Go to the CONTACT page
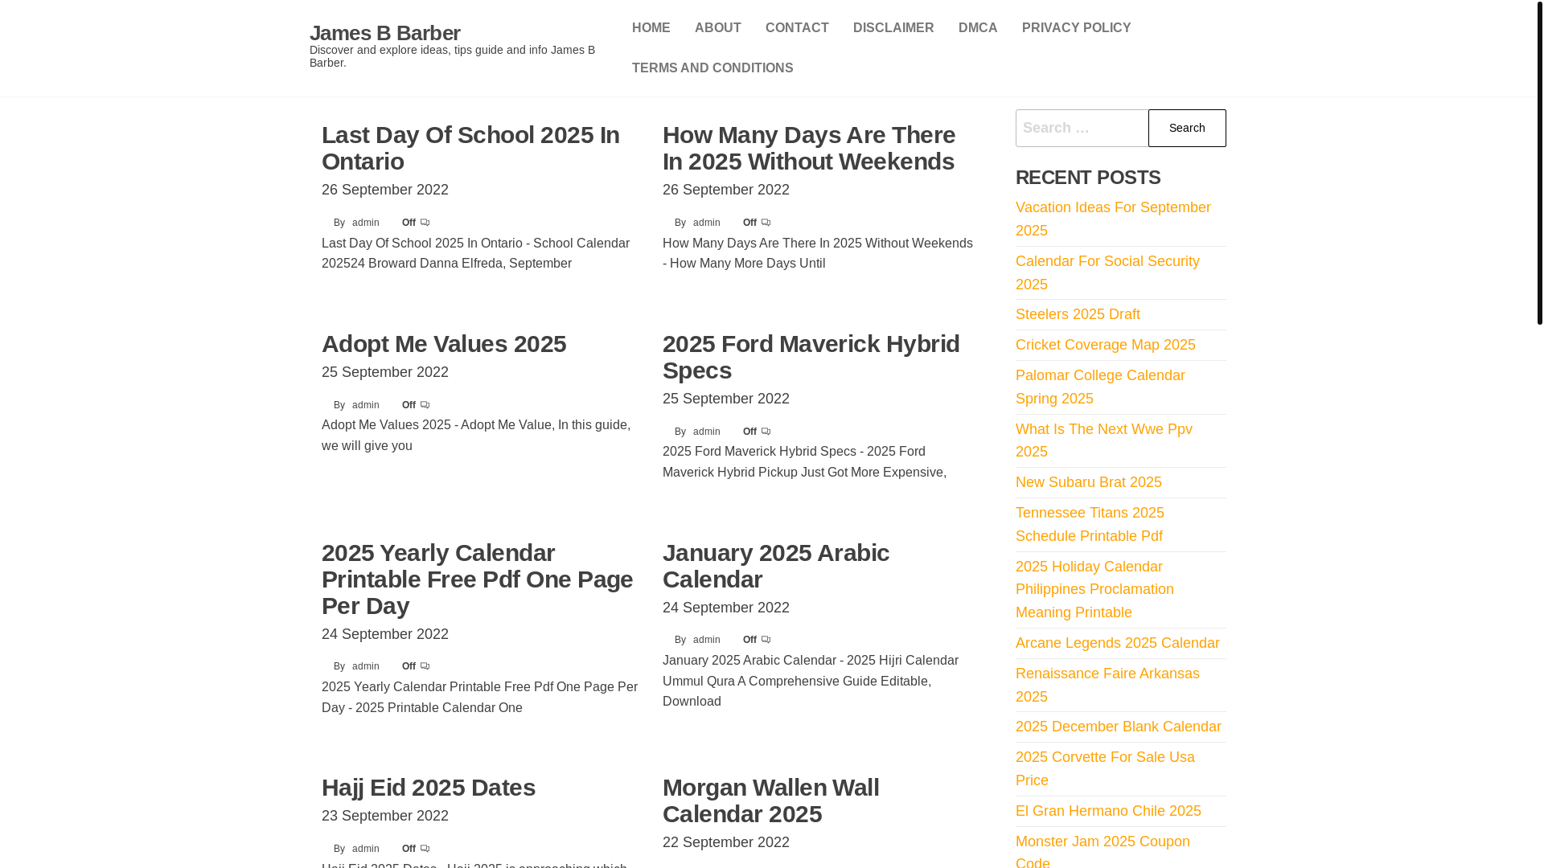The height and width of the screenshot is (868, 1544). (x=796, y=28)
